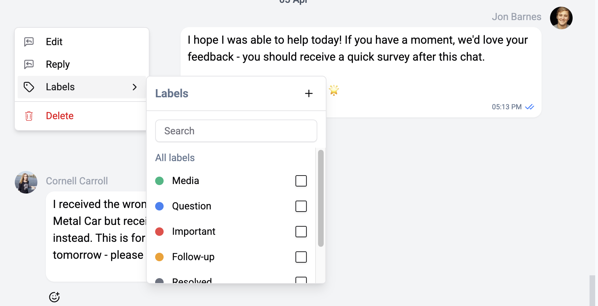Click the double checkmark read receipt icon
The height and width of the screenshot is (306, 598).
click(529, 106)
